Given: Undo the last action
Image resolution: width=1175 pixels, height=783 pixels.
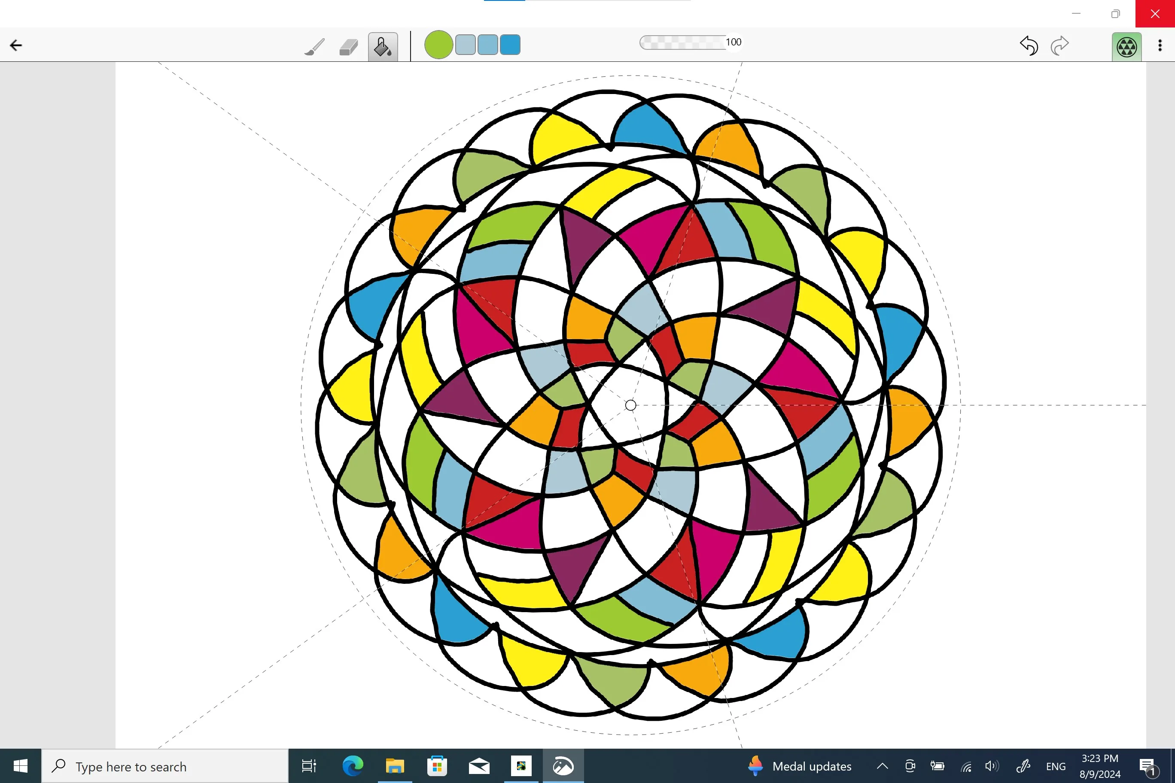Looking at the screenshot, I should (1029, 46).
